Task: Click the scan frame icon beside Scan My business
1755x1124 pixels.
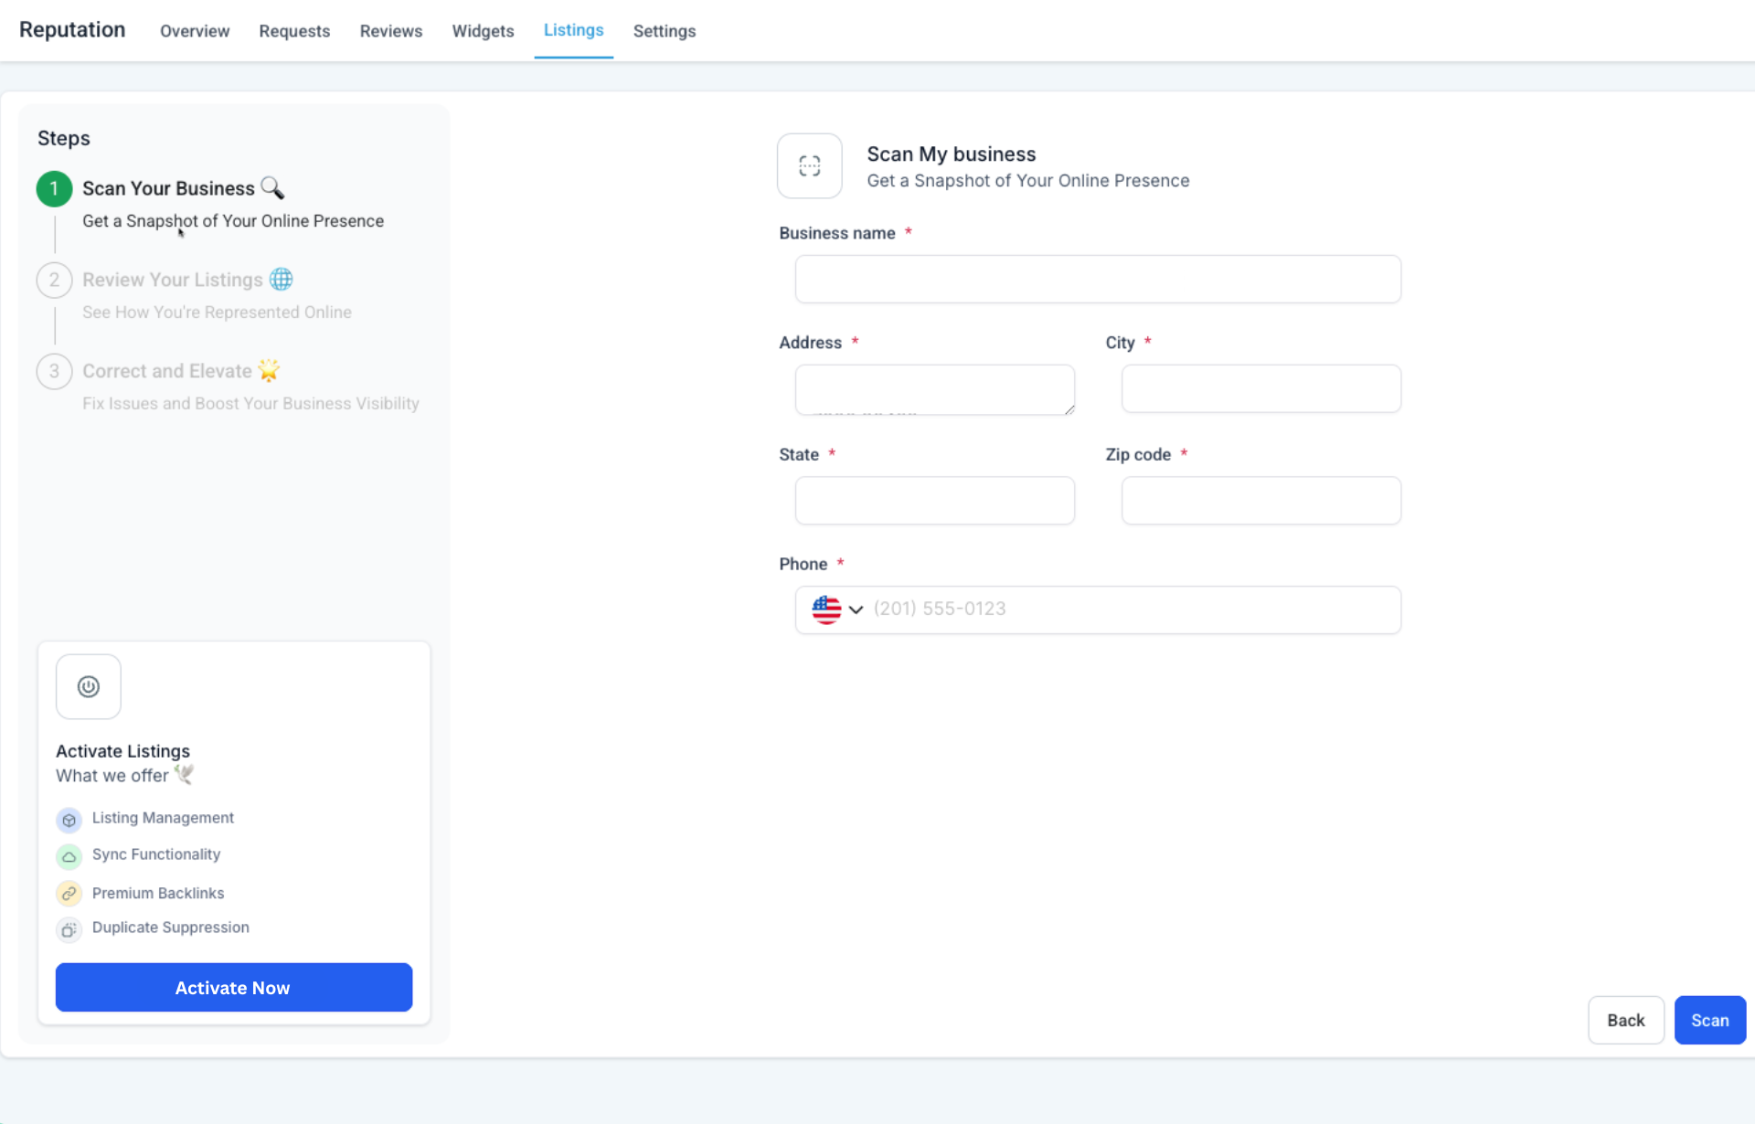Action: (809, 166)
